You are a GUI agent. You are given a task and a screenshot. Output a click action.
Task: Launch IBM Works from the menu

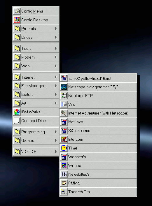(x=36, y=112)
